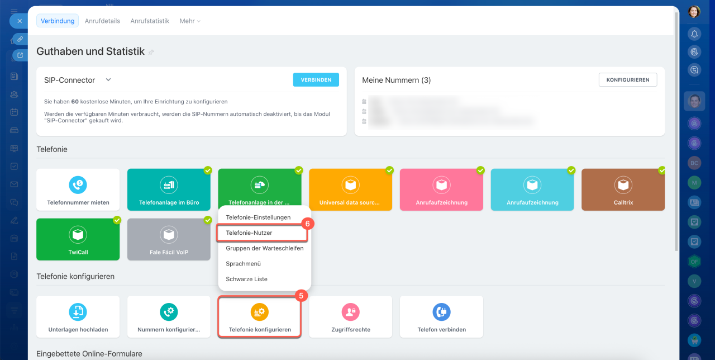Click the Telefonnummer mieten tile icon
Image resolution: width=715 pixels, height=360 pixels.
point(78,185)
